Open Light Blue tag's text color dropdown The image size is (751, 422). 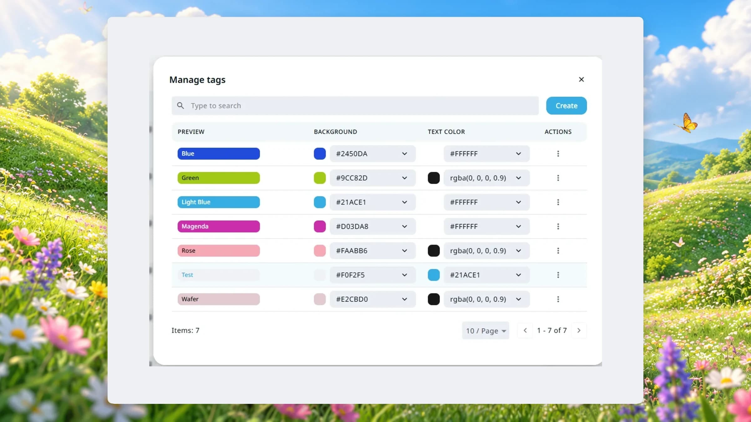pyautogui.click(x=487, y=202)
